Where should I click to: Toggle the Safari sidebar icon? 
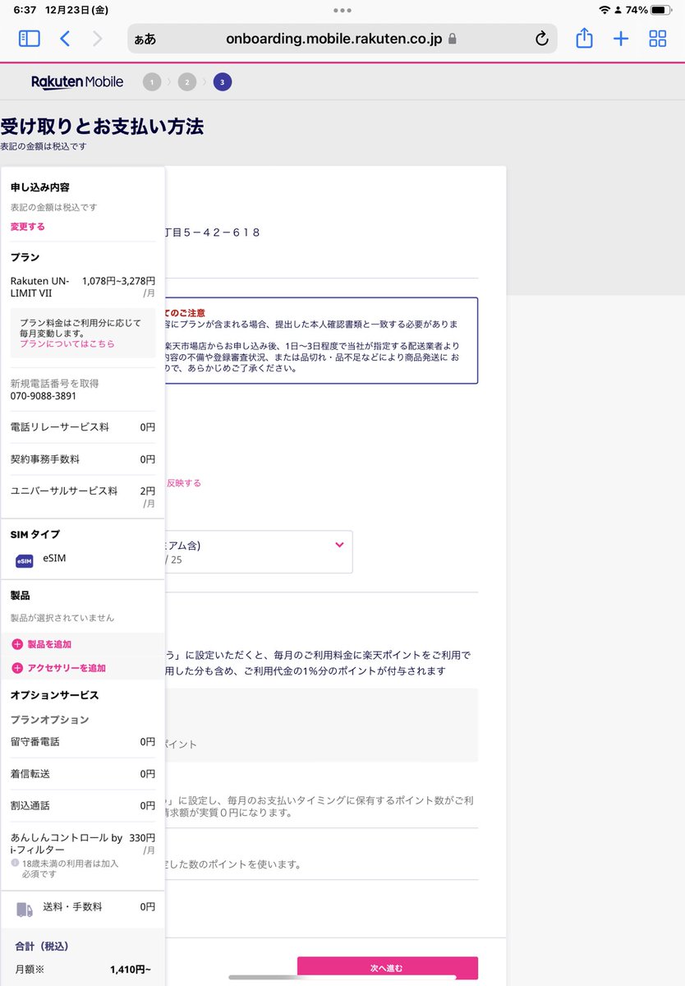point(29,39)
